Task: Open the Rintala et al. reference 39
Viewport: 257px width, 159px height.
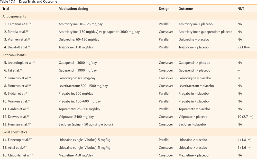Action: pos(27,31)
